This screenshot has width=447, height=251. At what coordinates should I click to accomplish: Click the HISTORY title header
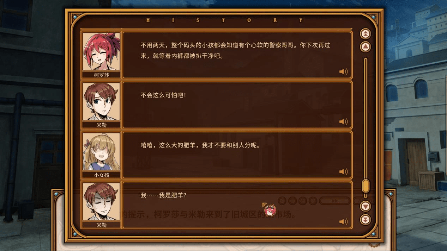pyautogui.click(x=225, y=20)
